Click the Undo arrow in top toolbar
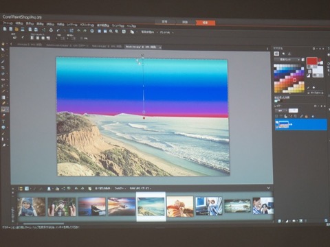This screenshot has height=247, width=330. [58, 30]
